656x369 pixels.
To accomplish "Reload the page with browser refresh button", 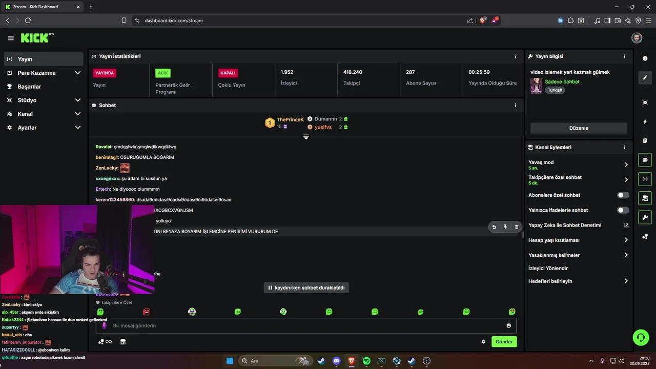I will click(28, 20).
